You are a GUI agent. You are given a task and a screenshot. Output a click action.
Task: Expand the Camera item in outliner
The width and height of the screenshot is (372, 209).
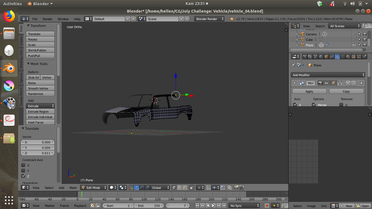pyautogui.click(x=297, y=34)
